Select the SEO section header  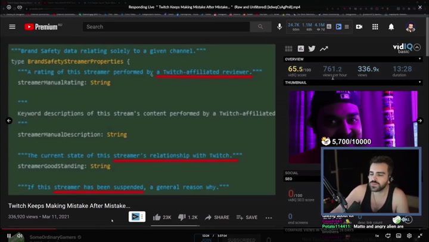(302, 179)
